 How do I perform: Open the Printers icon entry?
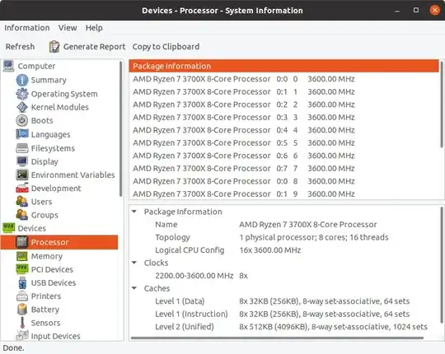(x=22, y=296)
